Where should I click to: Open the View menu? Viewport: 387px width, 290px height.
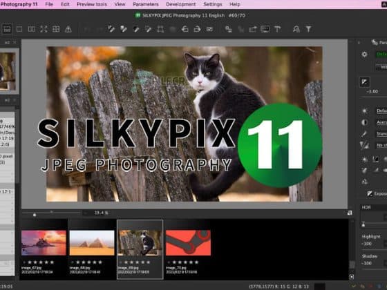coord(120,4)
